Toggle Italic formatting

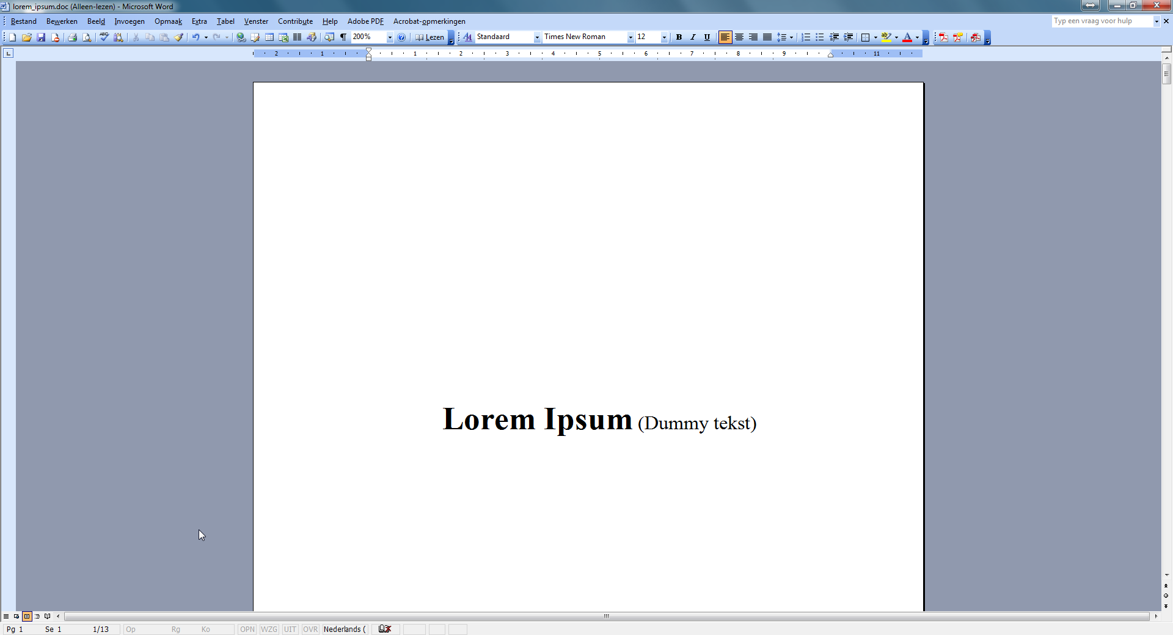click(x=693, y=37)
